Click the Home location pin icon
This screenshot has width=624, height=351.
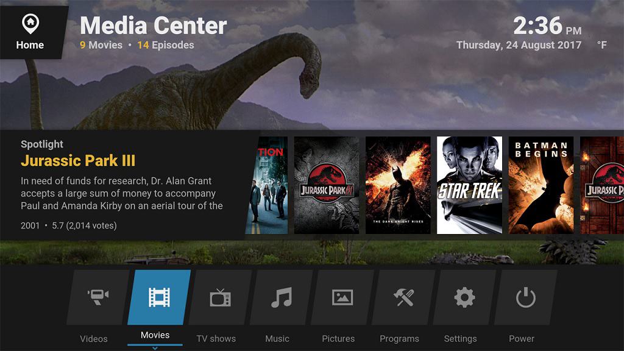tap(30, 24)
